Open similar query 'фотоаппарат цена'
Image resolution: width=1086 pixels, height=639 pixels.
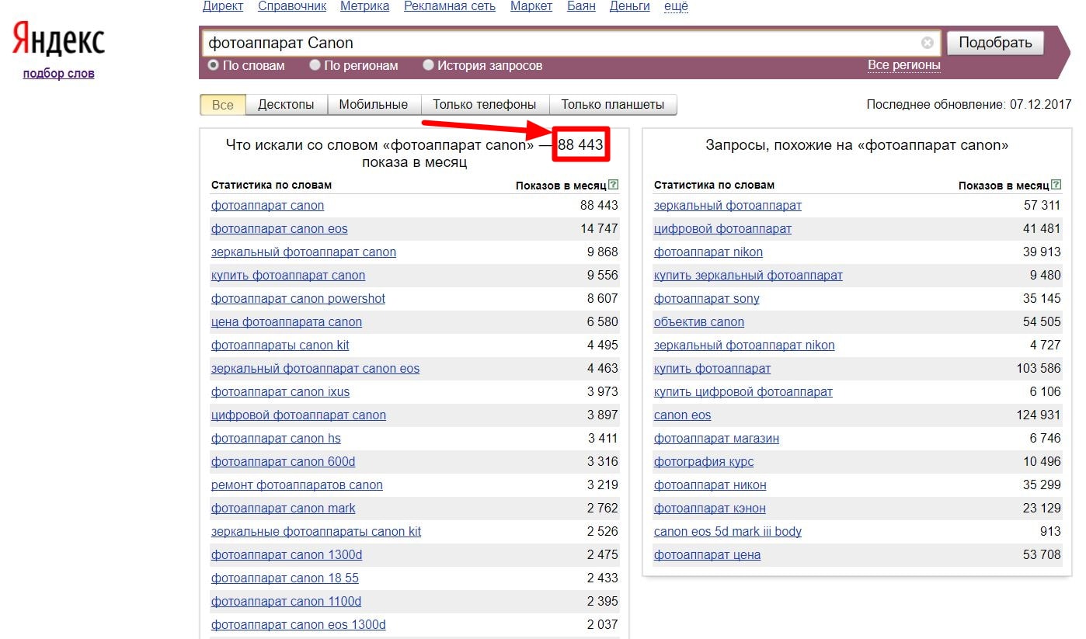707,555
